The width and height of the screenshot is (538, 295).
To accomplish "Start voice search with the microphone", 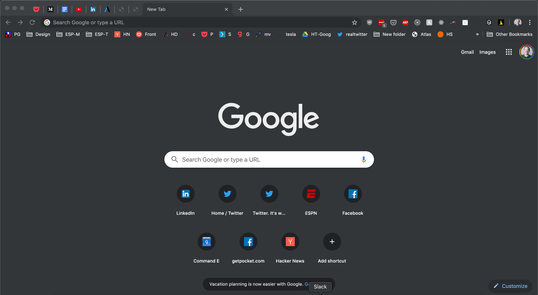I will pyautogui.click(x=364, y=159).
